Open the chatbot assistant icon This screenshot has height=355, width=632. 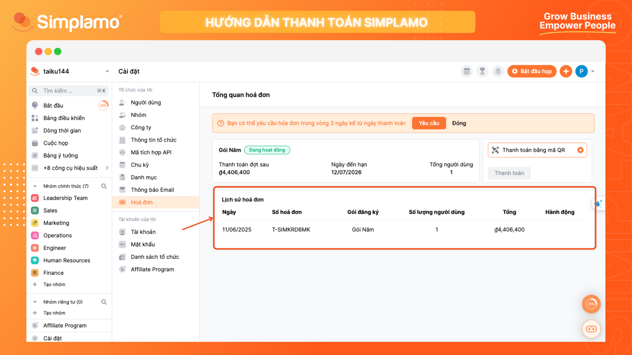pos(591,329)
